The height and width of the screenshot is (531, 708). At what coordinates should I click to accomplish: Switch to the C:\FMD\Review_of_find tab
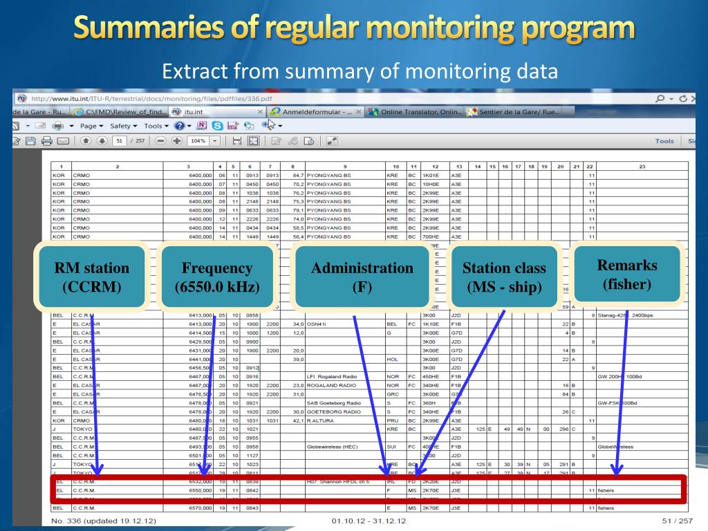coord(120,111)
